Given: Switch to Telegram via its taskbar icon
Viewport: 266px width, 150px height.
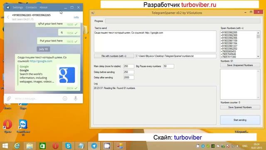Looking at the screenshot, I should (94, 146).
